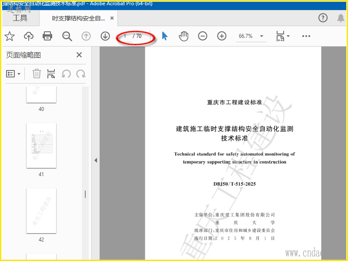Screen dimensions: 348x261
Task: Upload file with cloud icon
Action: coord(29,36)
